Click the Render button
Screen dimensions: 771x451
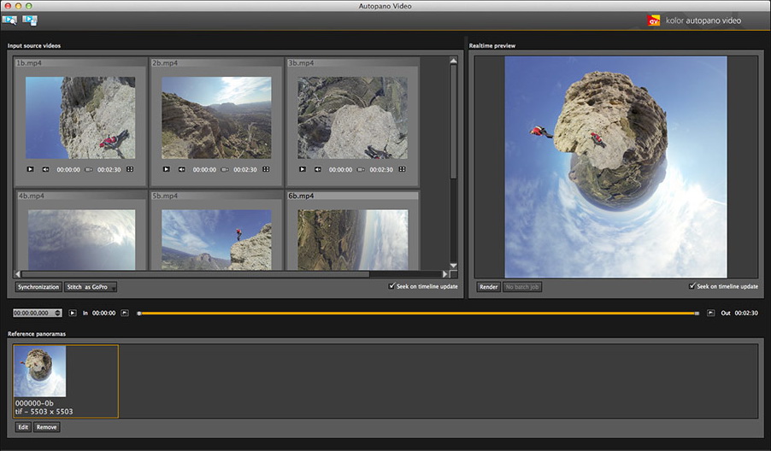pos(488,287)
